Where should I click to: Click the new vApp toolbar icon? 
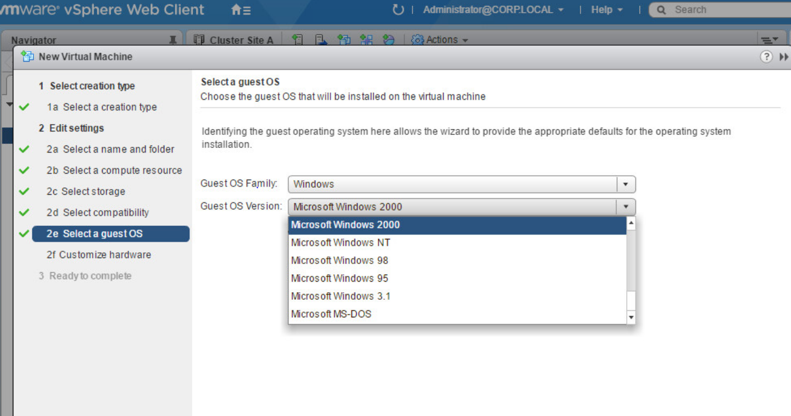366,40
